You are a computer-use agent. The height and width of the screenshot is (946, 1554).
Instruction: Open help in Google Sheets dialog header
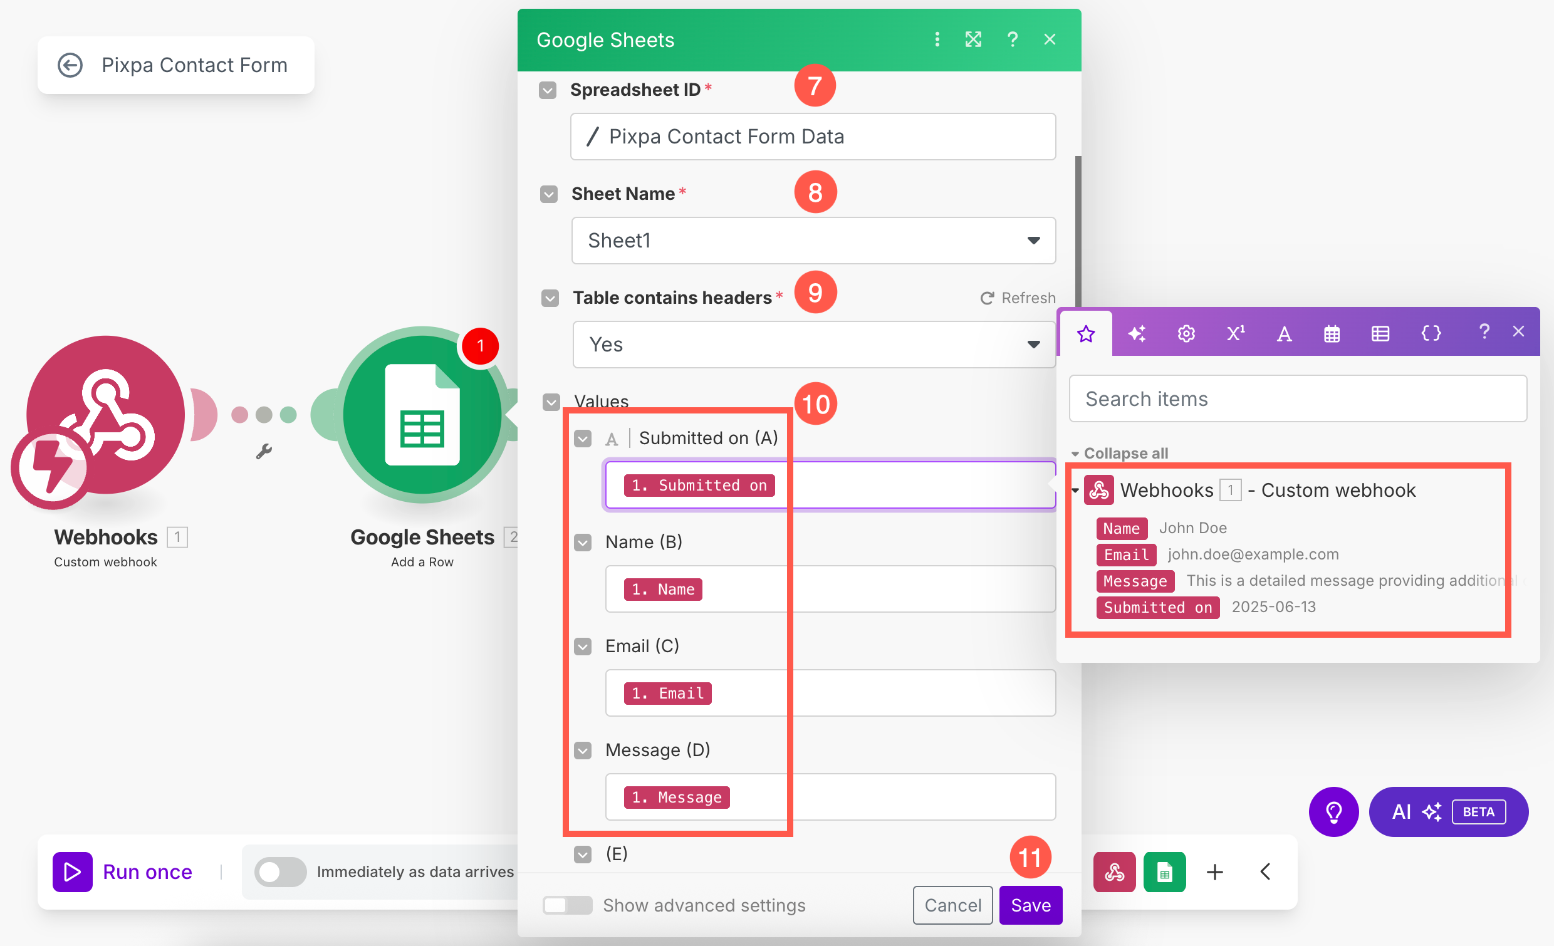1012,39
